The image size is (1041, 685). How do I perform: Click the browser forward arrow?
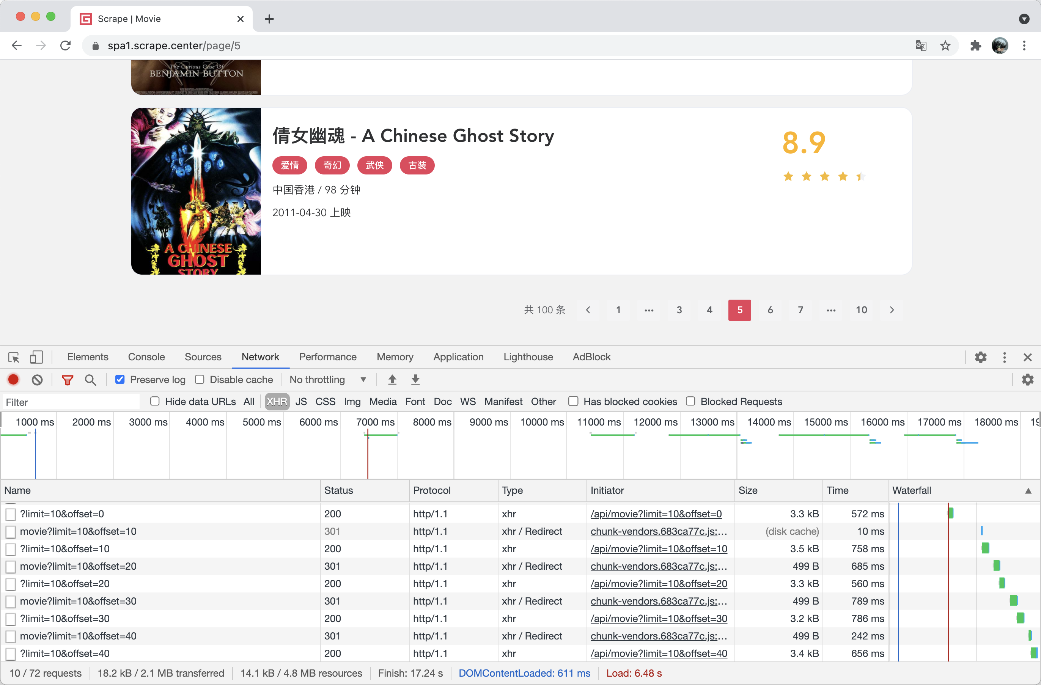(41, 46)
